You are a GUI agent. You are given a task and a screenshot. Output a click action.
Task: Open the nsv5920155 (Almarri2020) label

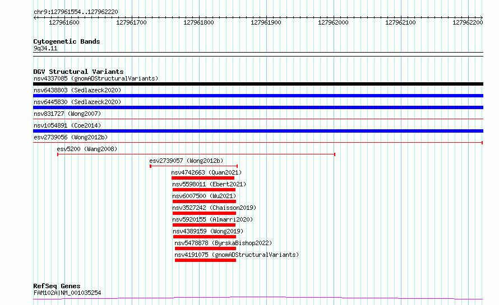click(x=212, y=219)
